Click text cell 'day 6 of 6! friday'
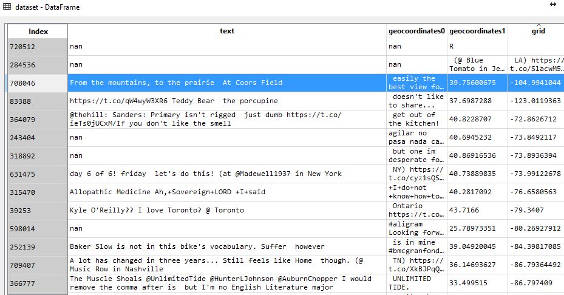Image resolution: width=564 pixels, height=295 pixels. (x=227, y=174)
